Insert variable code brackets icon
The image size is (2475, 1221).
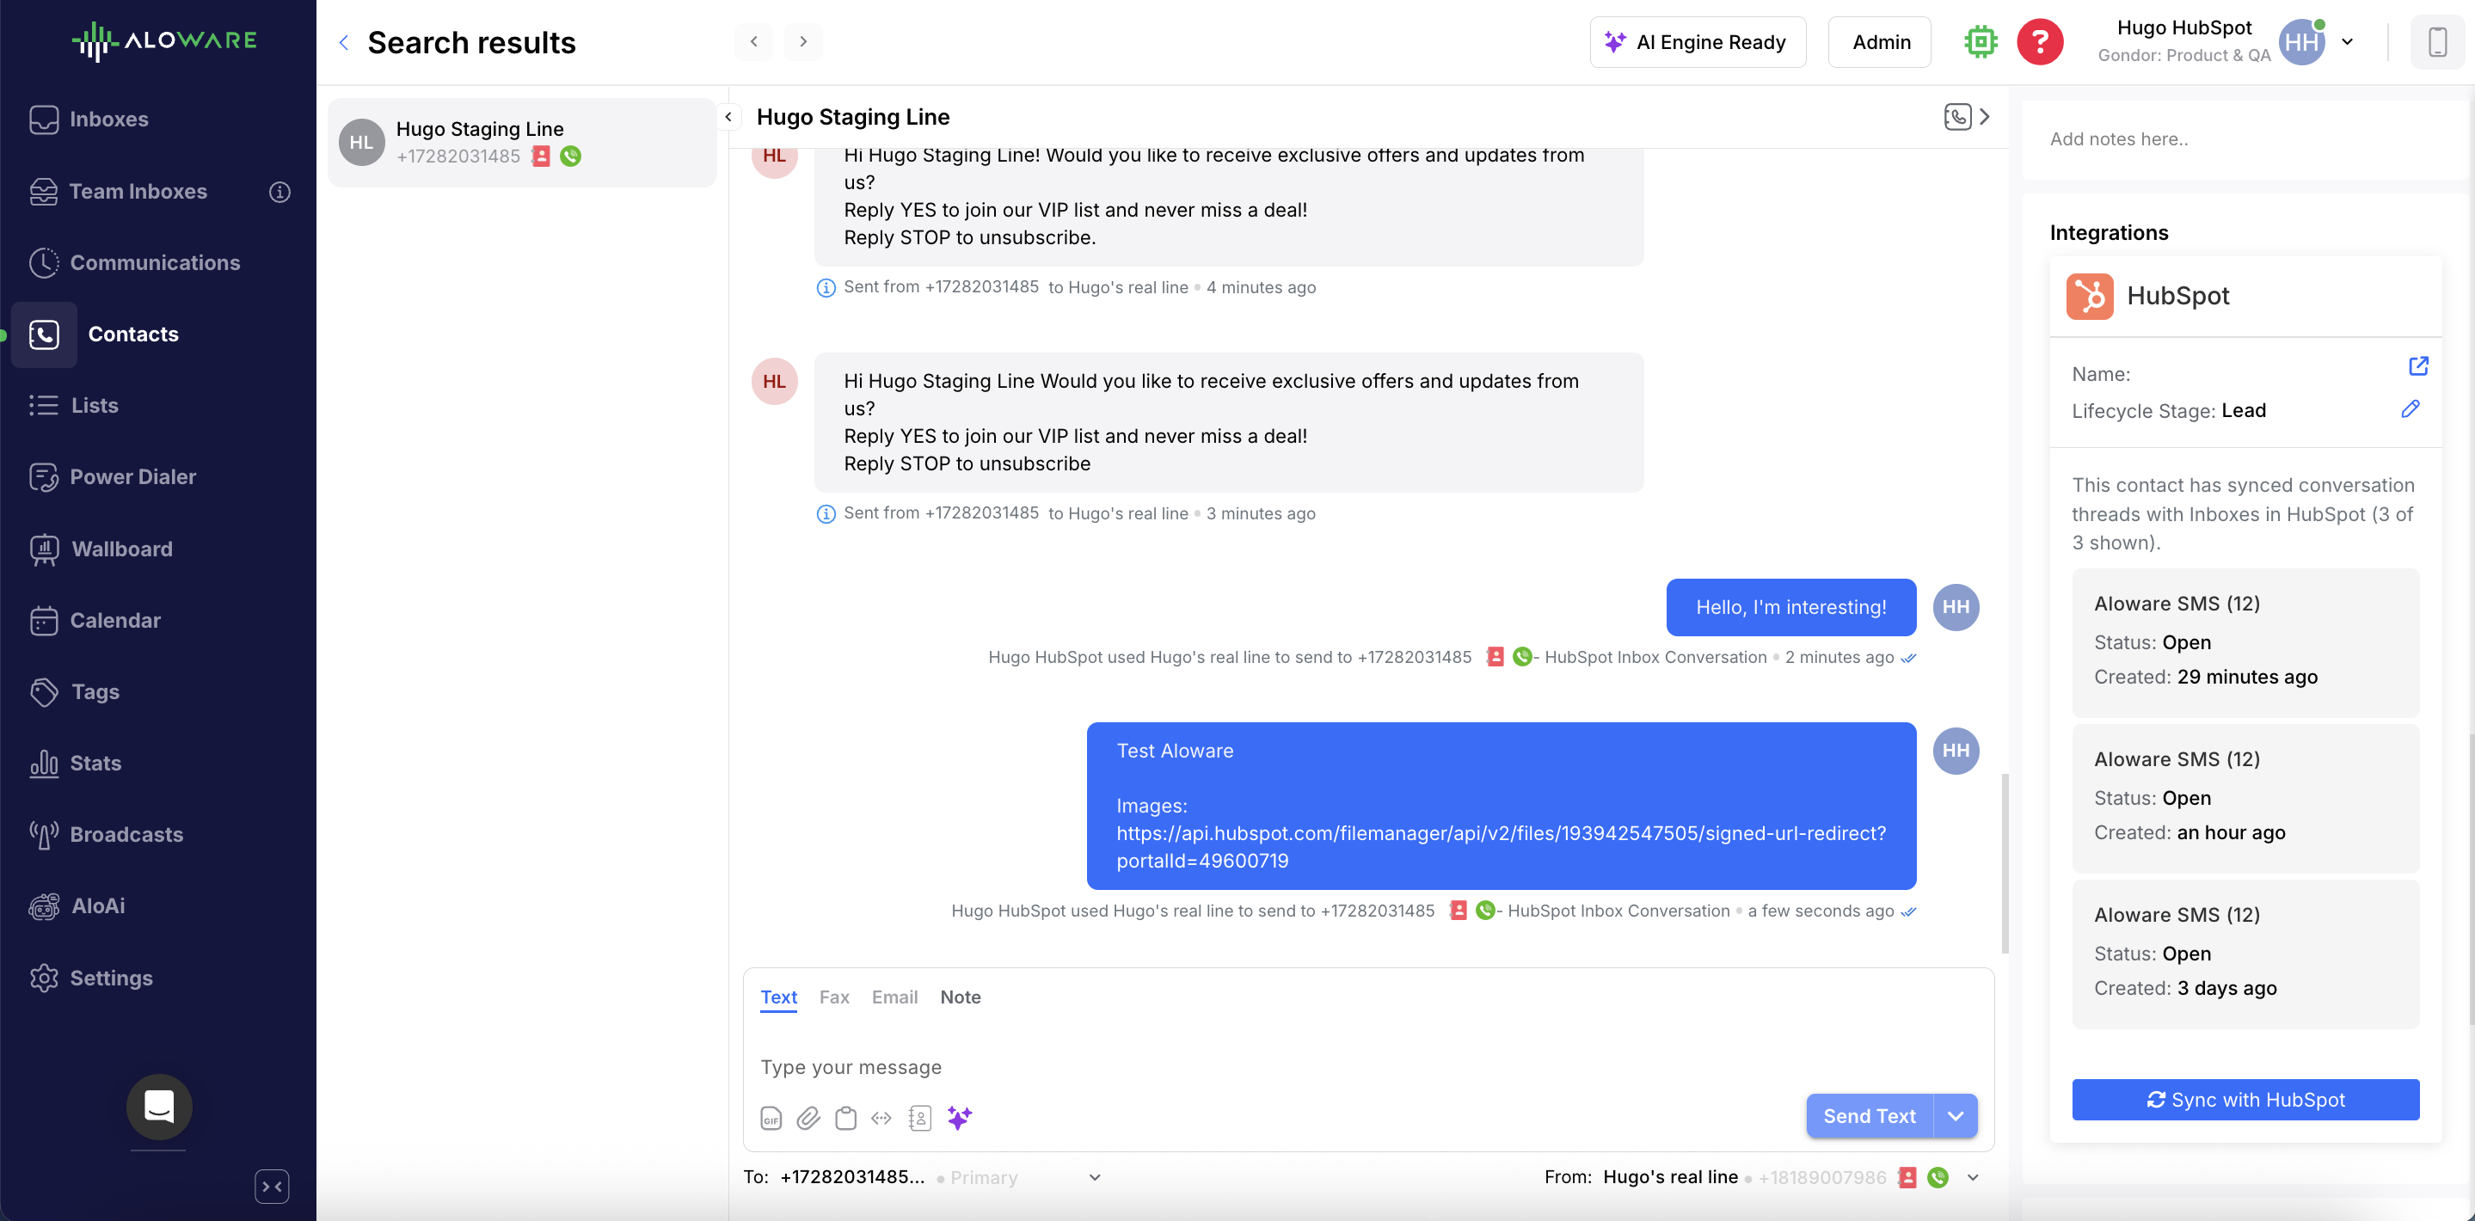[x=881, y=1118]
